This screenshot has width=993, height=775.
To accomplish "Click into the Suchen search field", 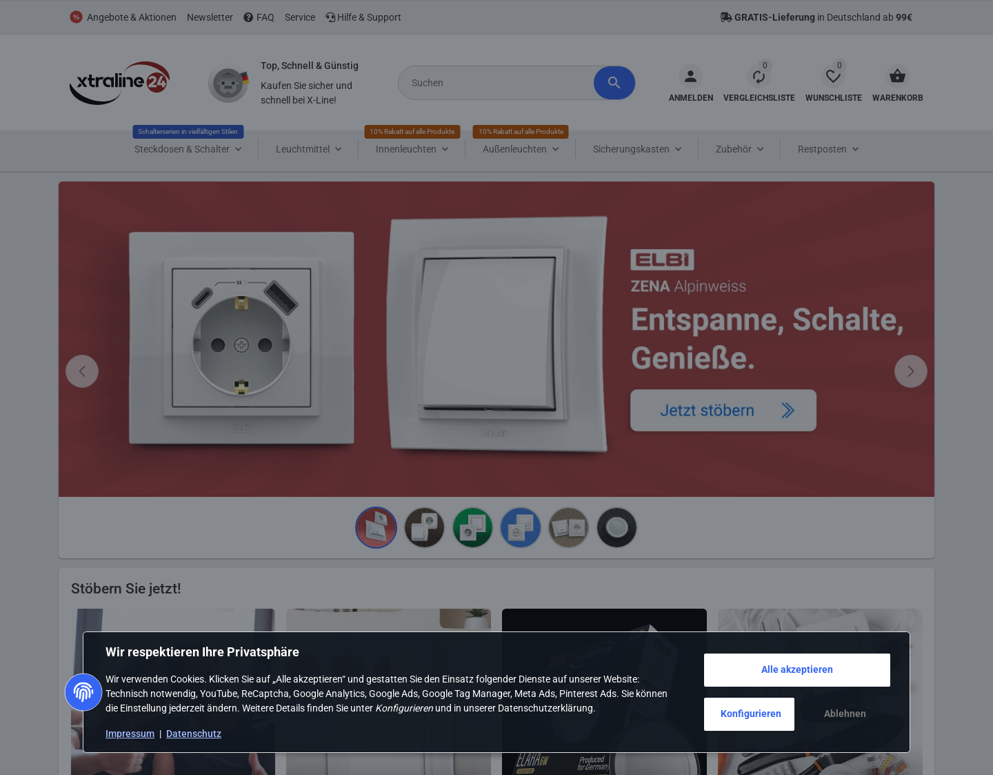I will [x=496, y=83].
